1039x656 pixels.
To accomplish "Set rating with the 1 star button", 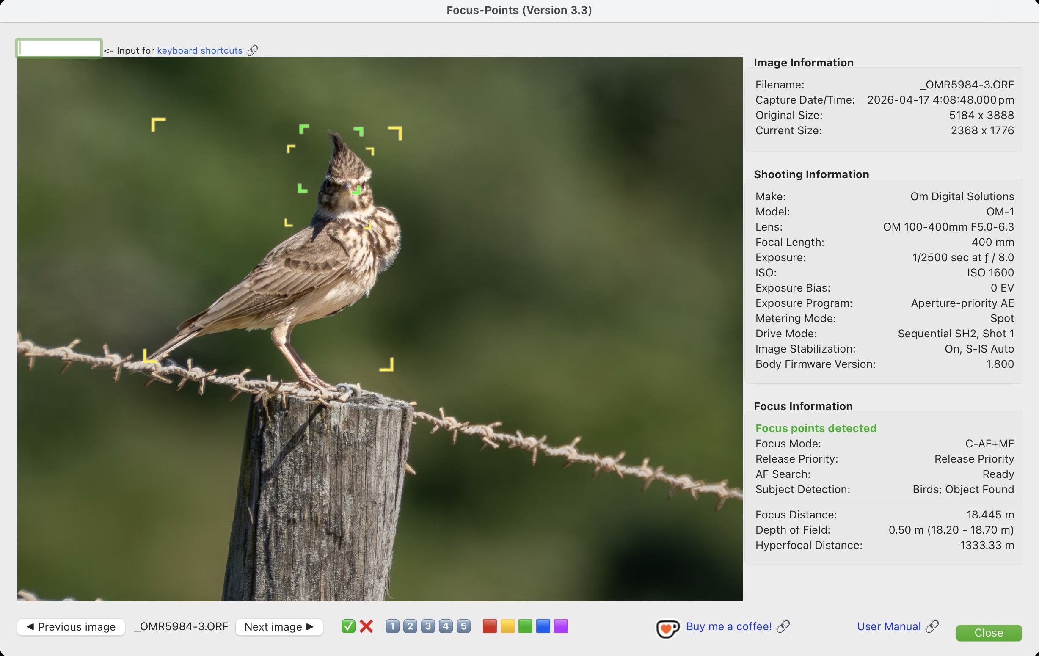I will click(x=392, y=626).
